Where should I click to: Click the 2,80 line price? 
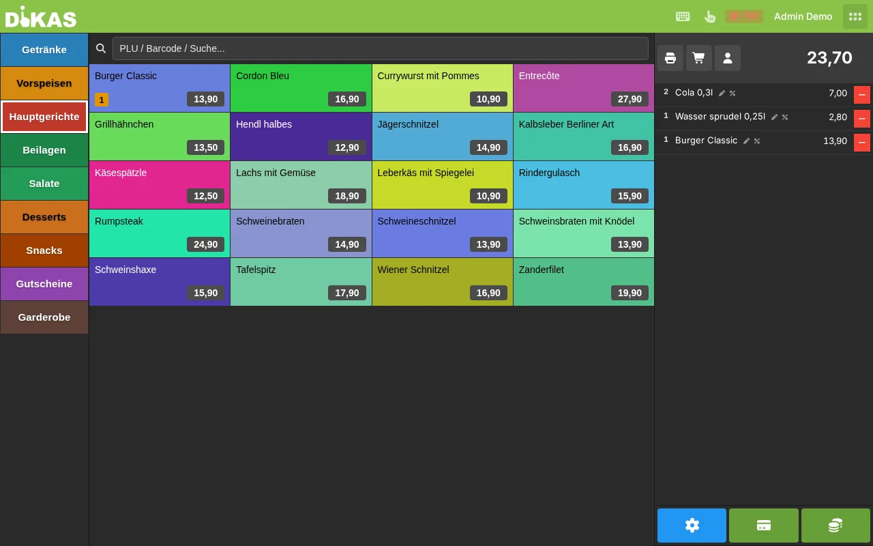click(838, 117)
